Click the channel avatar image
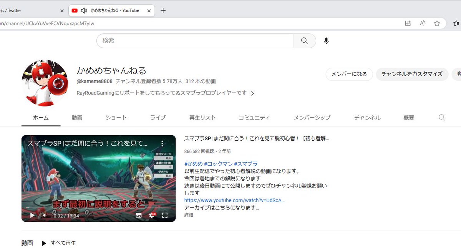461x251 pixels. [x=45, y=83]
